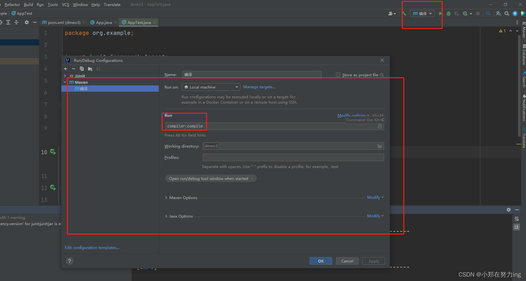
Task: Collapse the Maven tree node
Action: [x=65, y=82]
